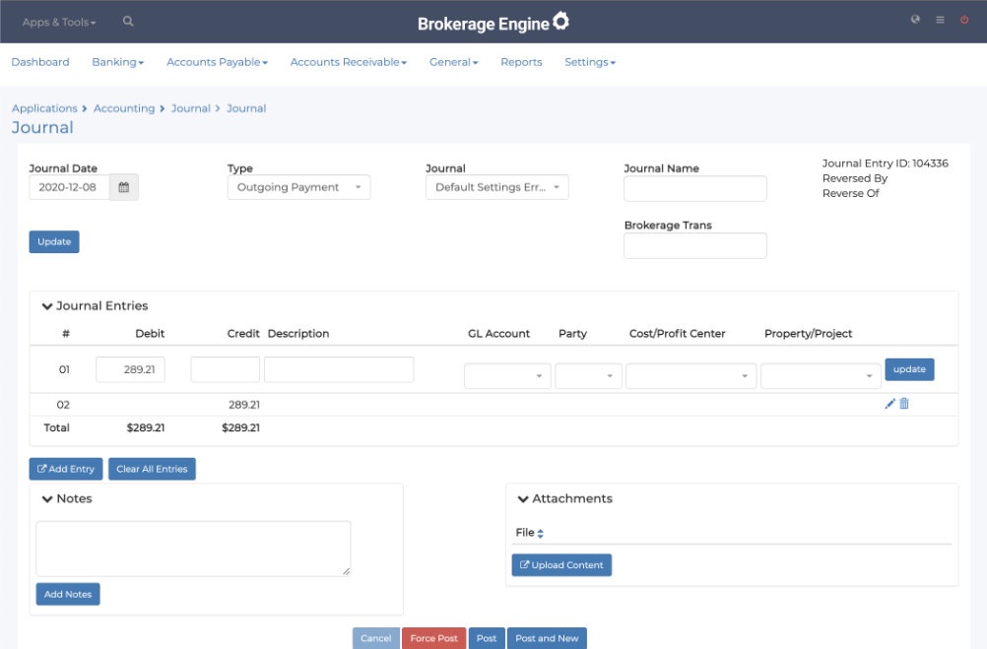The width and height of the screenshot is (987, 649).
Task: Collapse the Notes section
Action: 47,499
